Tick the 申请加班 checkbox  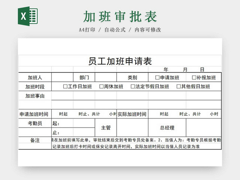point(157,78)
